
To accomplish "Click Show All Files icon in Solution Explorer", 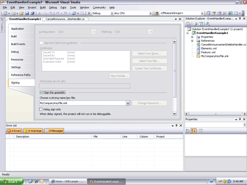I will [195, 24].
